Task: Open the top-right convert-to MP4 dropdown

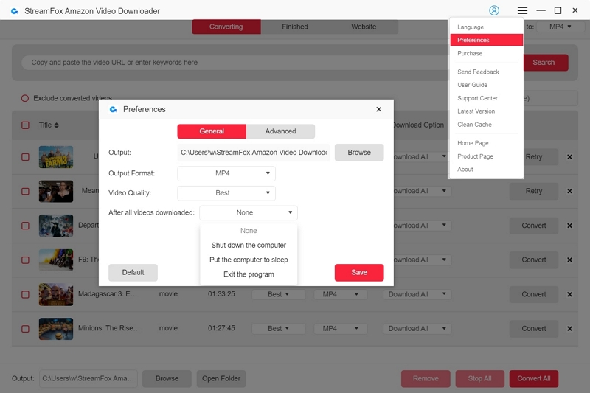Action: pos(560,27)
